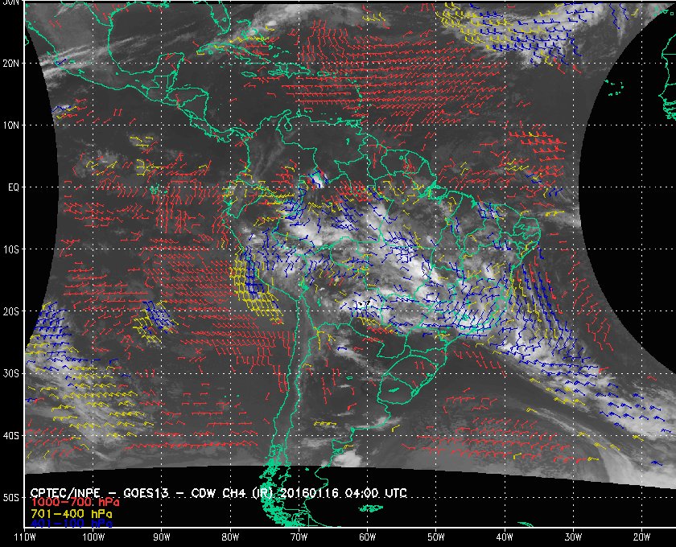Click the 80W longitude label
The width and height of the screenshot is (676, 547).
[x=230, y=537]
